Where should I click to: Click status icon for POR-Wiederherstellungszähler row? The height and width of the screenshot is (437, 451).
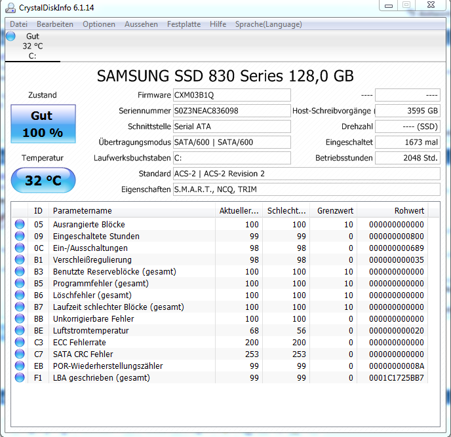pyautogui.click(x=20, y=366)
